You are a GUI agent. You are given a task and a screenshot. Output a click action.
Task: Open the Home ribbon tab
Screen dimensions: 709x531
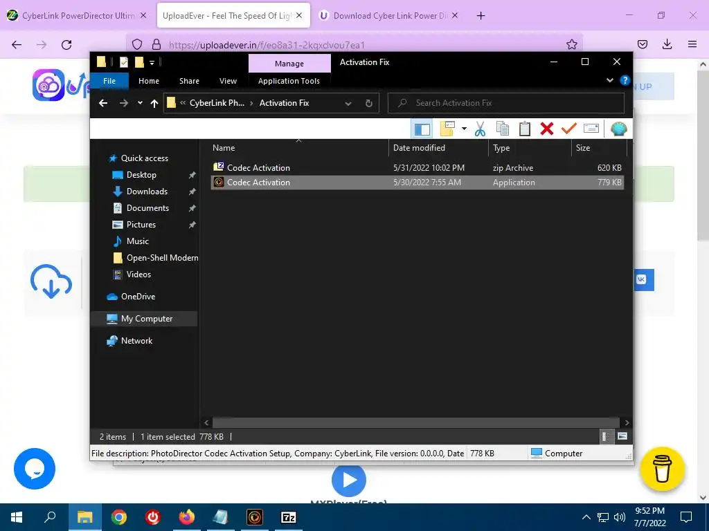149,81
